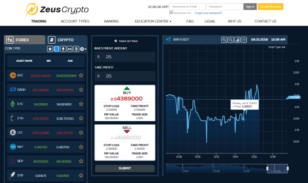The image size is (308, 183).
Task: Select the dollar coin type filter
Action: point(57,49)
